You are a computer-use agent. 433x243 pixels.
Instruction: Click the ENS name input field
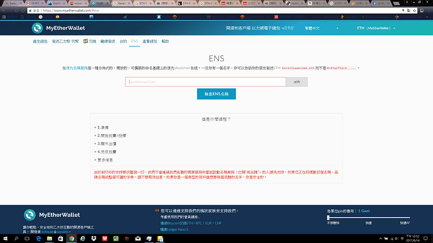pyautogui.click(x=205, y=82)
